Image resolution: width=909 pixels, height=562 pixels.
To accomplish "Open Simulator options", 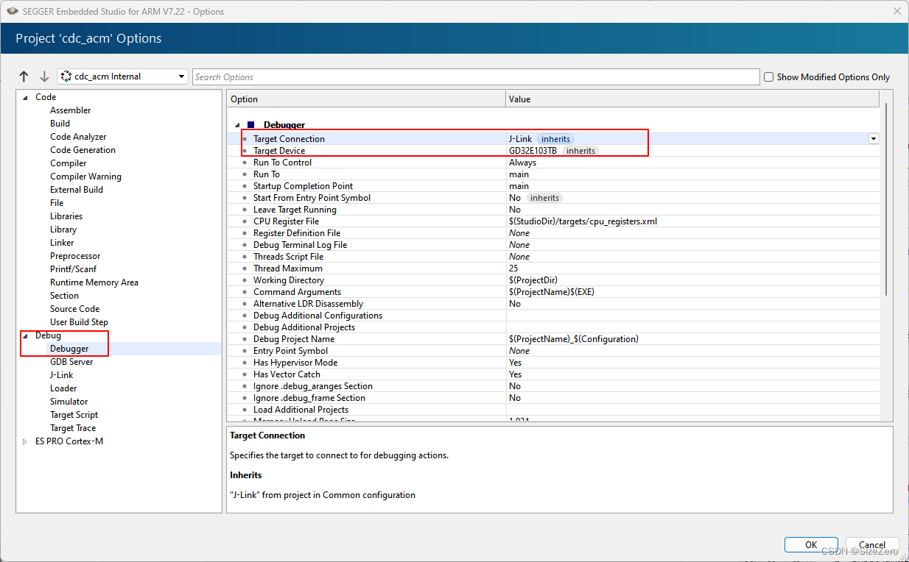I will 69,402.
